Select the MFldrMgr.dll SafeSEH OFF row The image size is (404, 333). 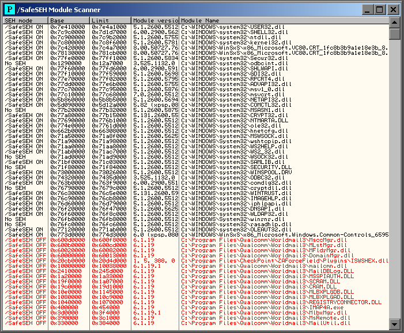(196, 250)
